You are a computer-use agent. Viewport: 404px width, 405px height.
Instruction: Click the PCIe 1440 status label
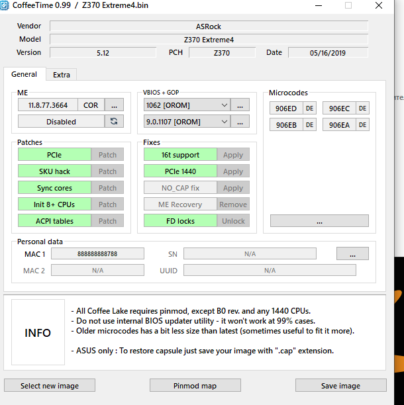(180, 171)
